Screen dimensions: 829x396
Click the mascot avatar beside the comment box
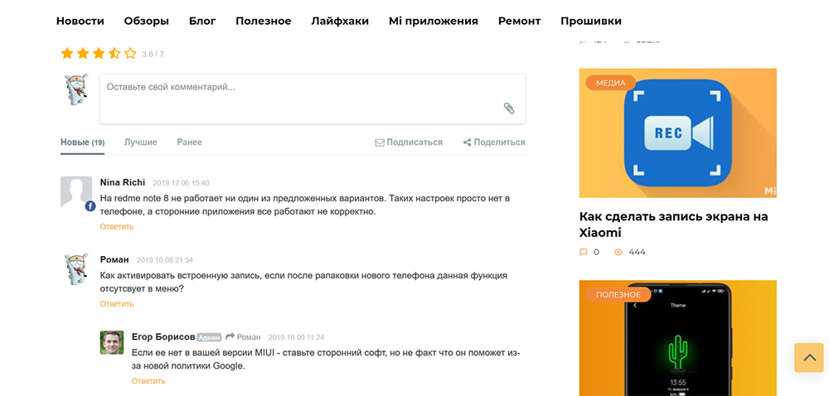(x=76, y=89)
